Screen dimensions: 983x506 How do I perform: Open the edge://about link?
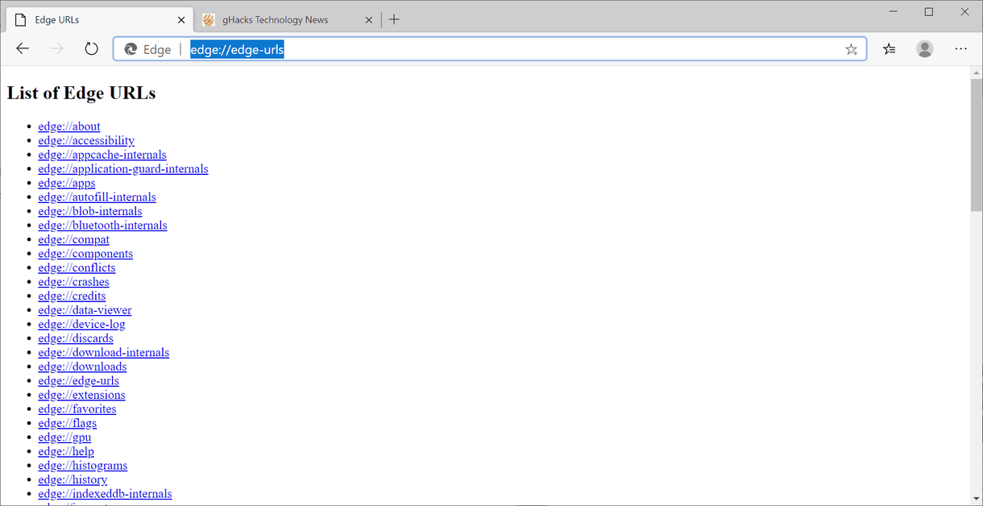tap(69, 126)
